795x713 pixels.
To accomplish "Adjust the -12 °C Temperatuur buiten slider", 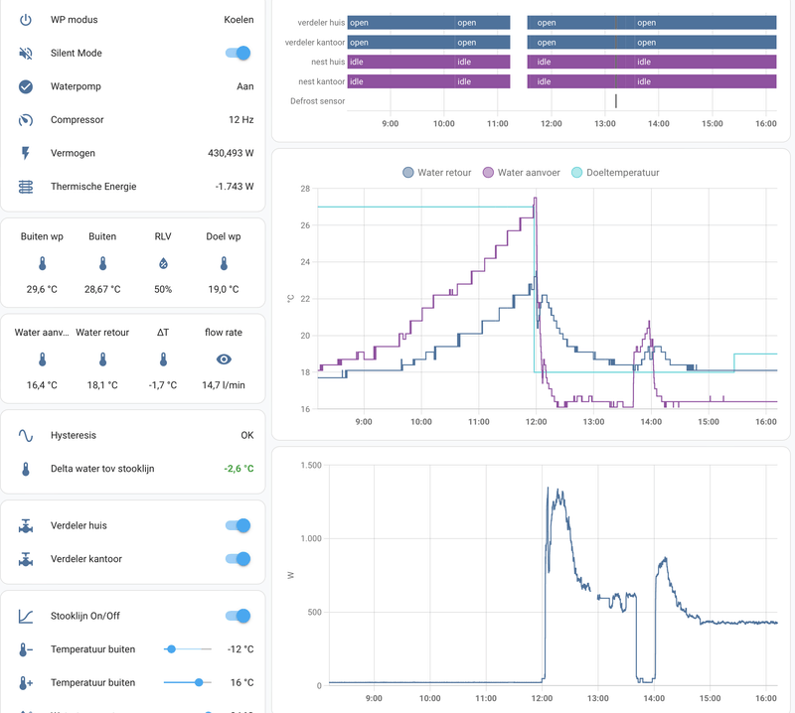I will coord(188,649).
